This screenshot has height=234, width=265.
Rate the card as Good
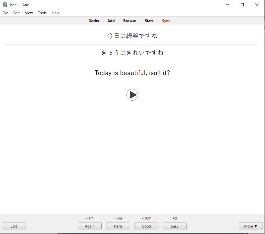point(146,226)
